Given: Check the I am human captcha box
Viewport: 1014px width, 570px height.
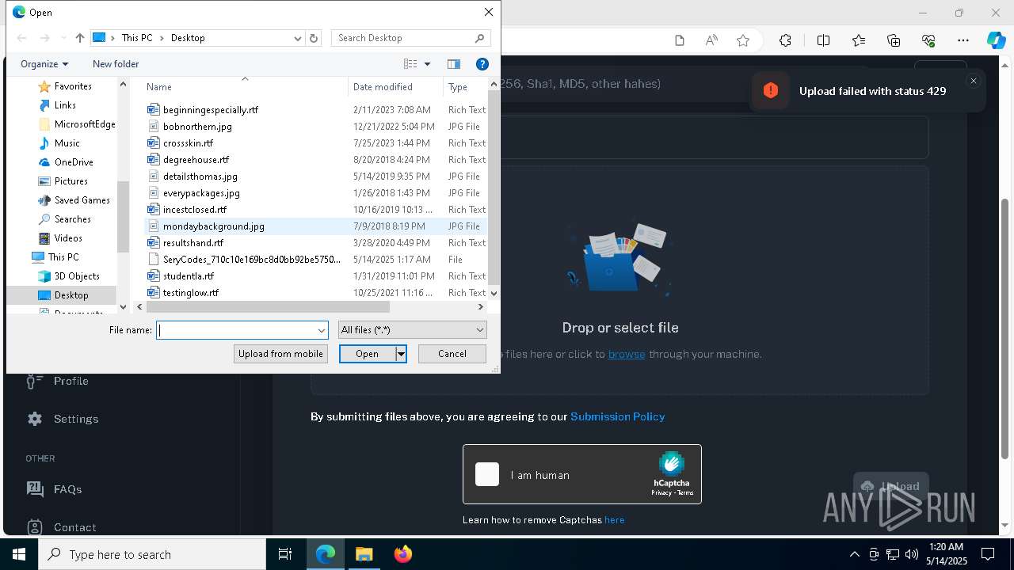Looking at the screenshot, I should (x=487, y=474).
